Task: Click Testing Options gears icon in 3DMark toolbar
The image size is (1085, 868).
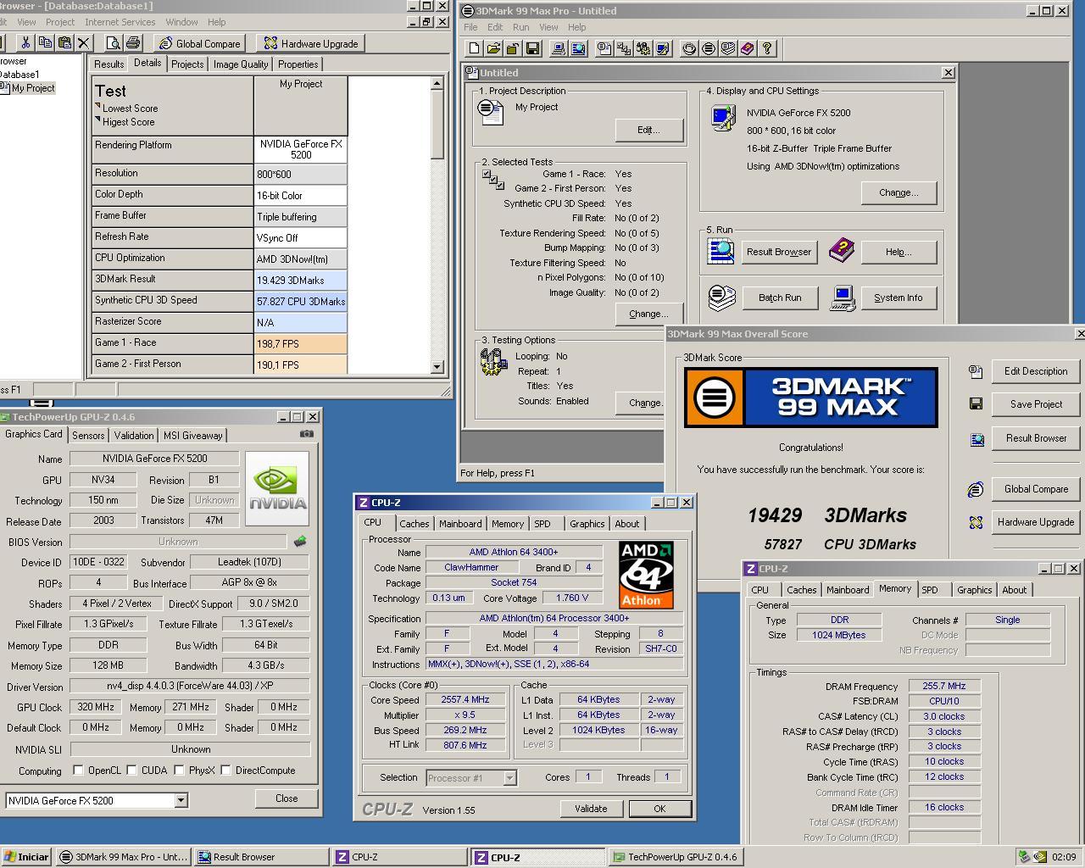Action: click(x=643, y=49)
